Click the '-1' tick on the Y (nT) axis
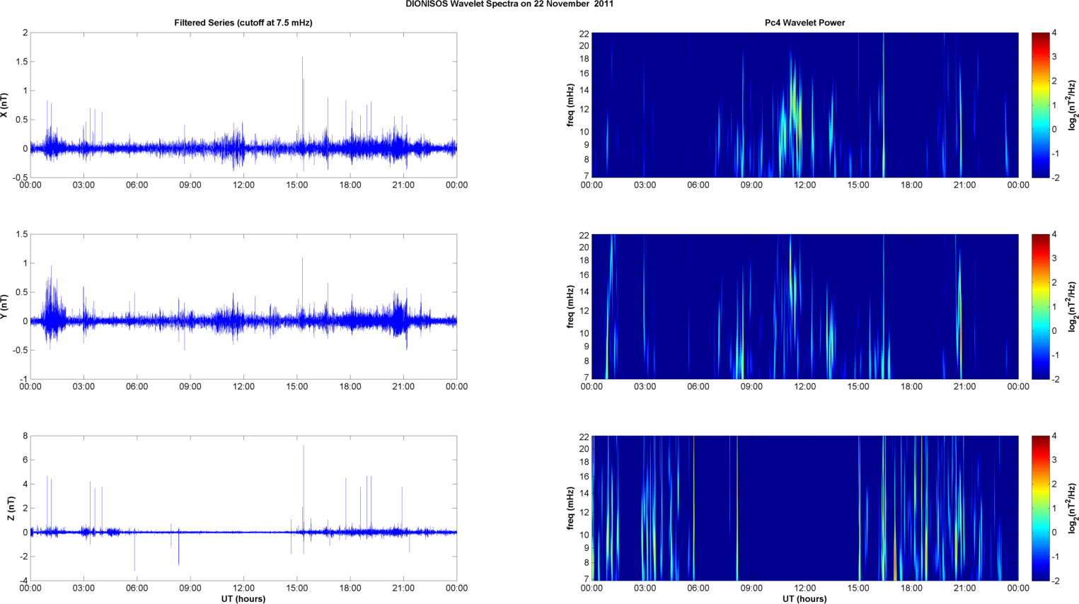Viewport: 1079px width, 604px height. tap(23, 379)
